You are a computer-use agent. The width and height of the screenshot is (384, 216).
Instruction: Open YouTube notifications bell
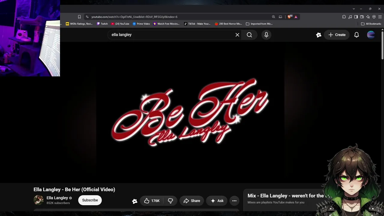(x=356, y=35)
